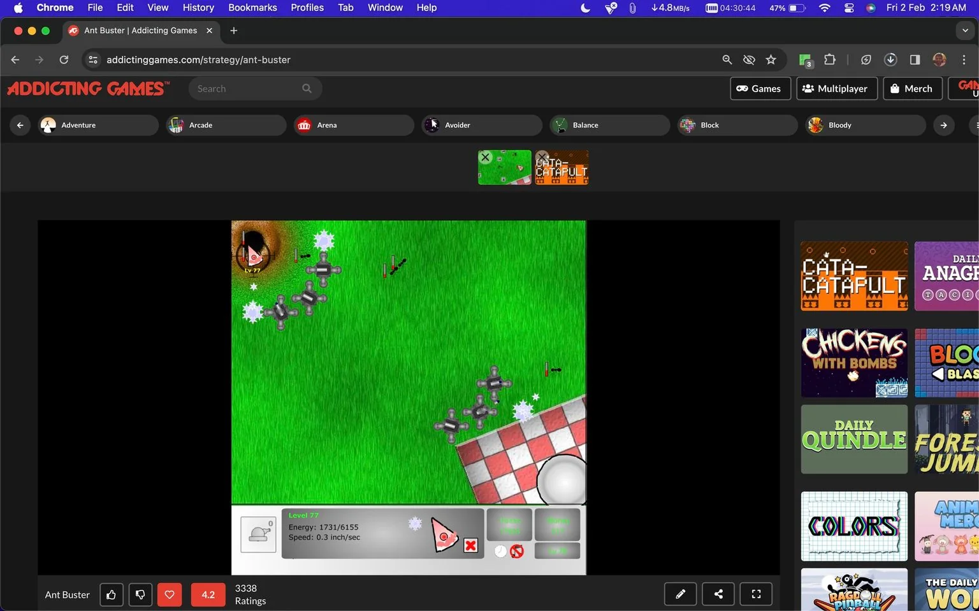The height and width of the screenshot is (611, 979).
Task: Add Ant Buster to favorites with heart
Action: [x=170, y=594]
